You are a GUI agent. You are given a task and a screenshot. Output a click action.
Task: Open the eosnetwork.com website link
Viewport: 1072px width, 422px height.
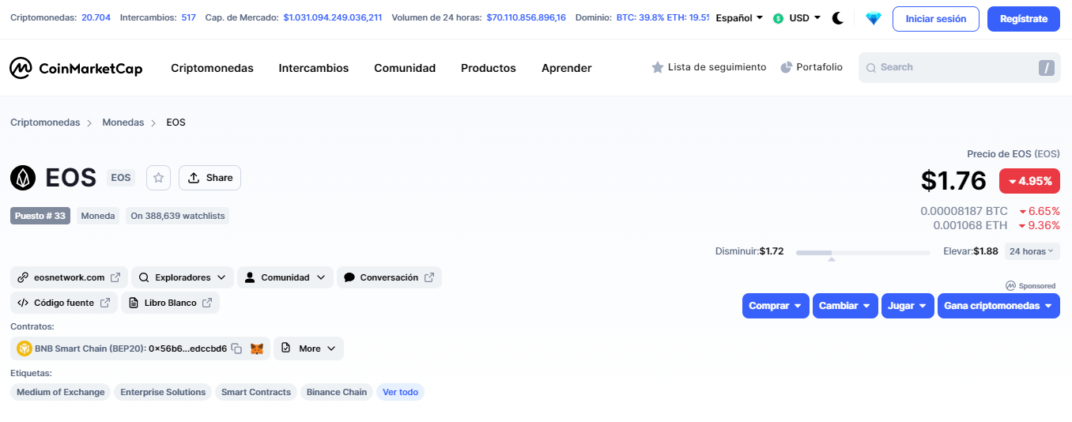pos(69,277)
